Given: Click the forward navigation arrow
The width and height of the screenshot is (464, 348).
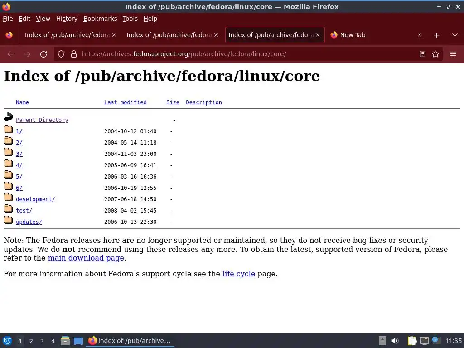Looking at the screenshot, I should click(x=27, y=54).
